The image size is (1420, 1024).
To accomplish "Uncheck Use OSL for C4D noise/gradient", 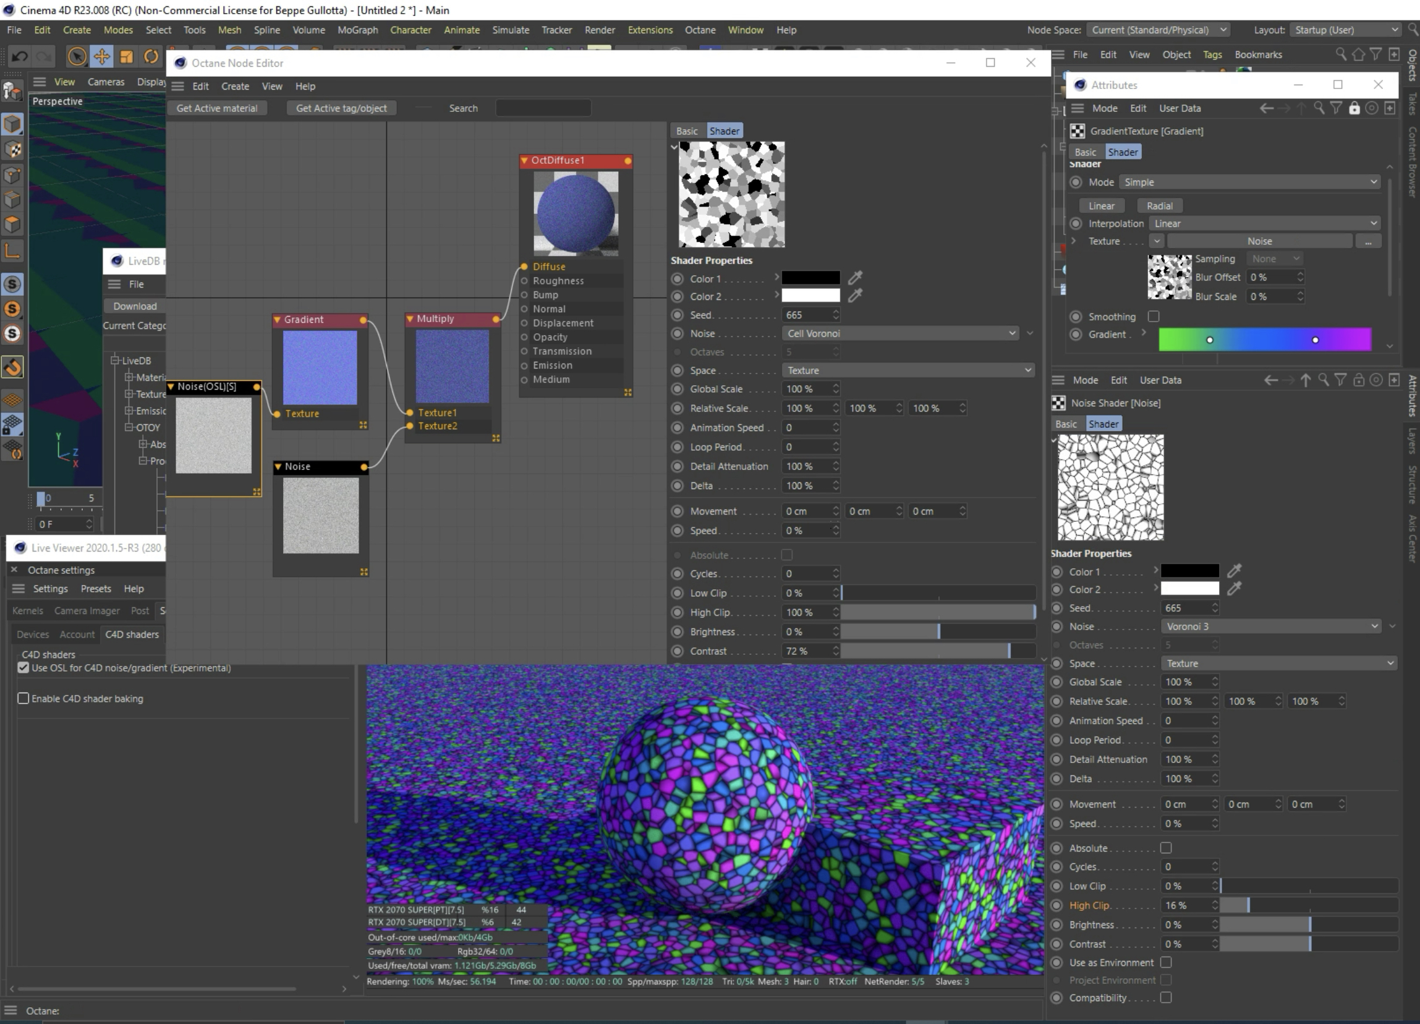I will click(x=23, y=668).
